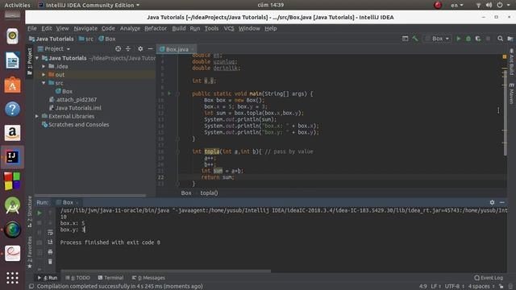Select the Box tab in Run panel
This screenshot has width=516, height=290.
(68, 202)
